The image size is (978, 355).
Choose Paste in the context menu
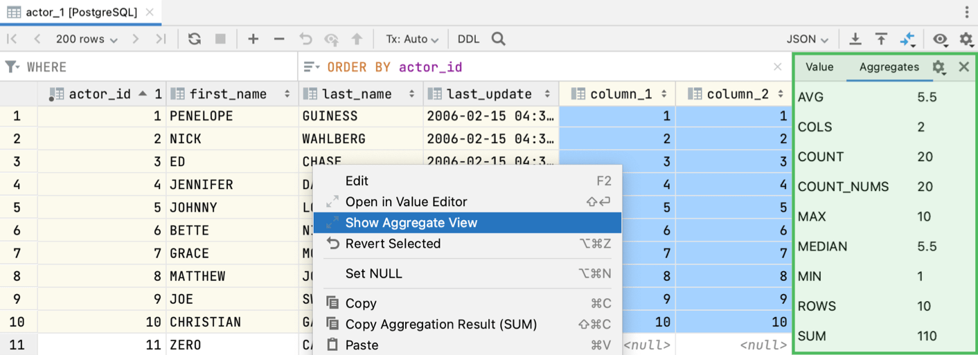click(468, 345)
